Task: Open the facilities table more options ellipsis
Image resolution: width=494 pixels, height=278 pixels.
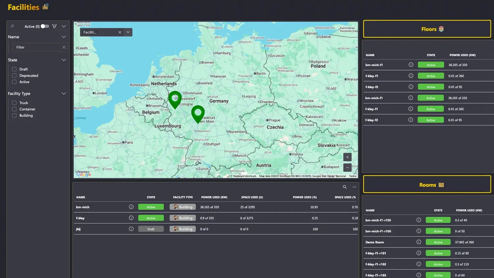Action: (354, 187)
